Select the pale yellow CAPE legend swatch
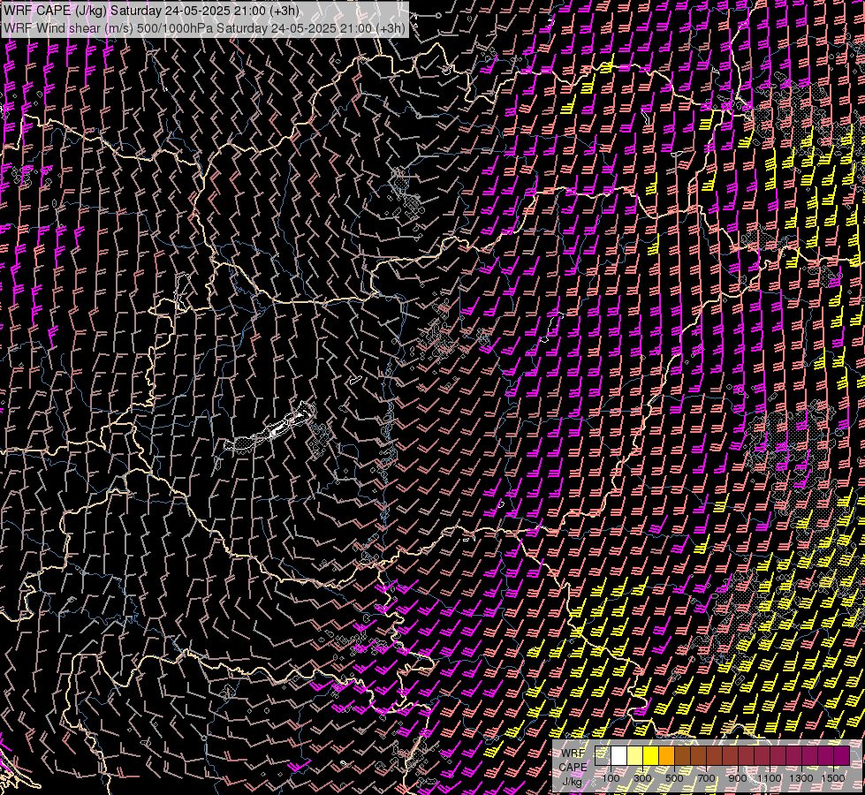The image size is (865, 795). [x=635, y=755]
